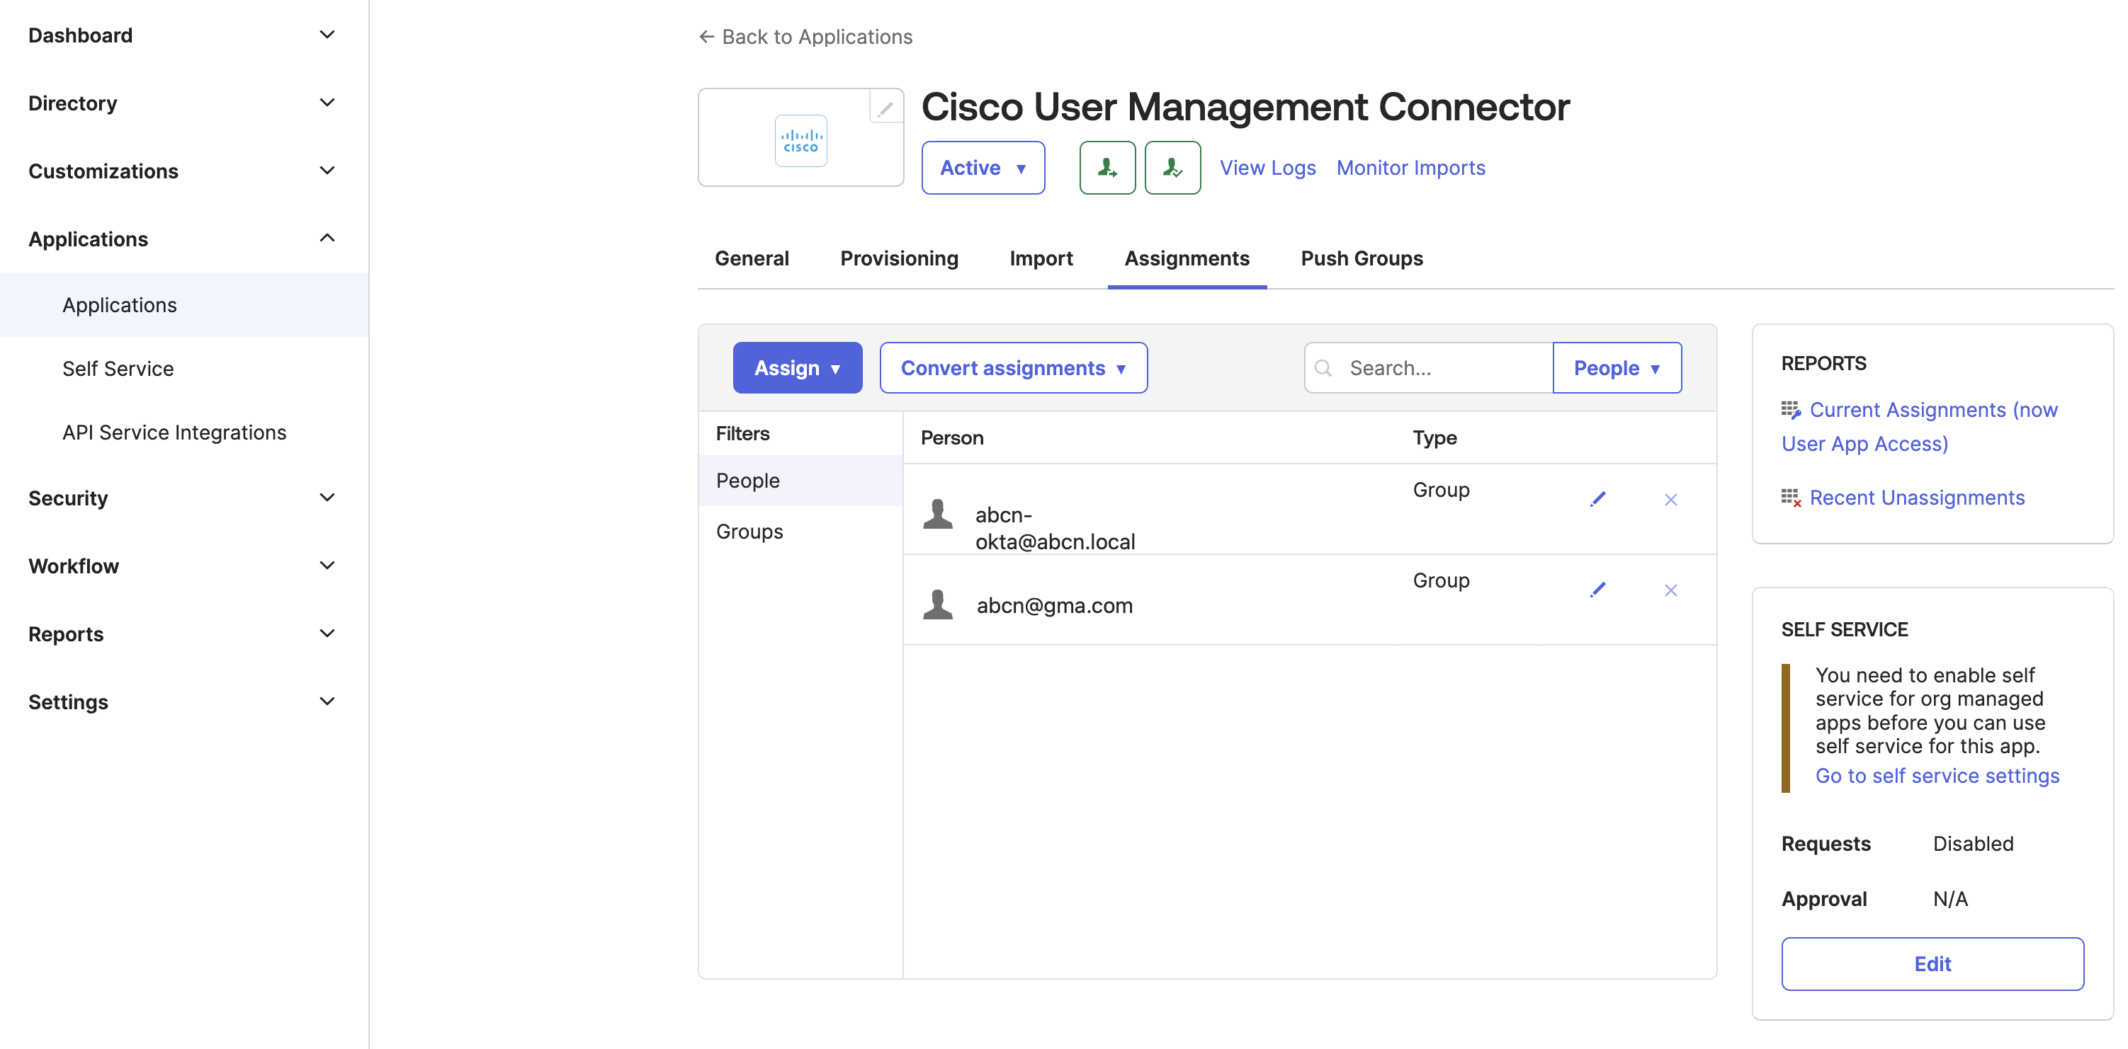2128x1049 pixels.
Task: Click the abcn@gma.com person name
Action: point(1054,605)
